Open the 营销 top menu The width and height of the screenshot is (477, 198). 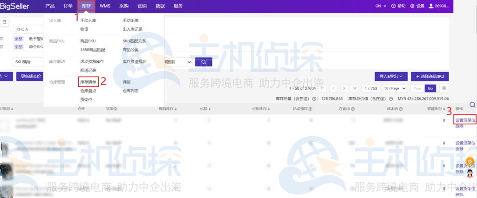pos(142,6)
